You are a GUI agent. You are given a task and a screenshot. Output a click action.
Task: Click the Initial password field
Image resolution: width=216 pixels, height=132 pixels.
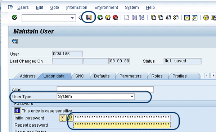pyautogui.click(x=122, y=118)
